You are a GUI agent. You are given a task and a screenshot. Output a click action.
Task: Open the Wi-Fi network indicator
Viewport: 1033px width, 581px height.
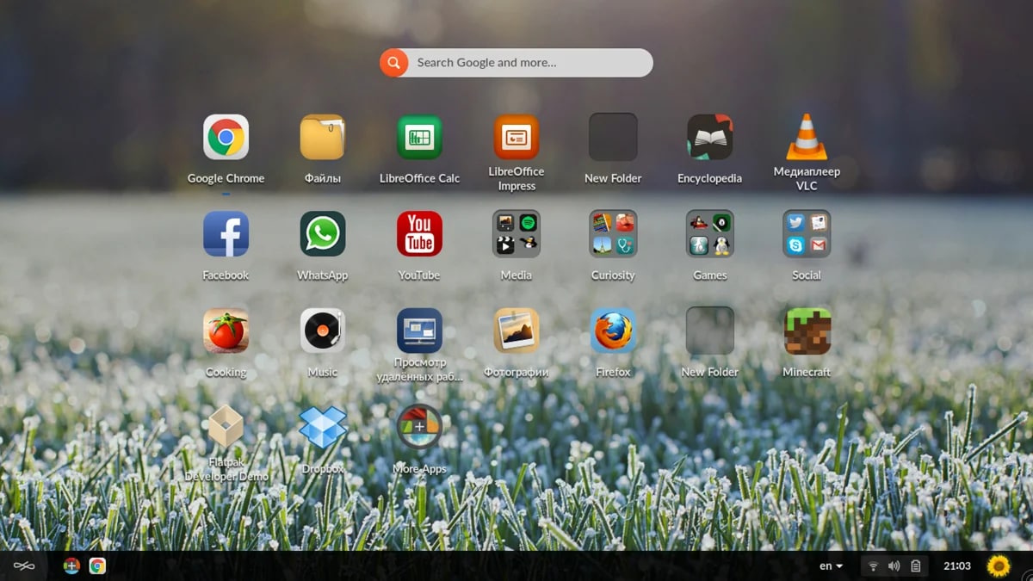[873, 566]
